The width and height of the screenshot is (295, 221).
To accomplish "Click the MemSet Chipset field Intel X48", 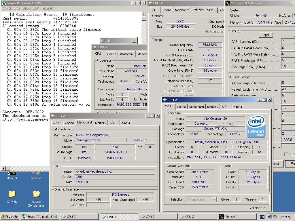I will [x=260, y=16].
